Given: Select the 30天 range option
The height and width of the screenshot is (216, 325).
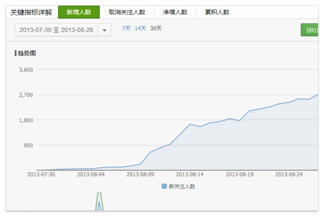Looking at the screenshot, I should point(156,29).
